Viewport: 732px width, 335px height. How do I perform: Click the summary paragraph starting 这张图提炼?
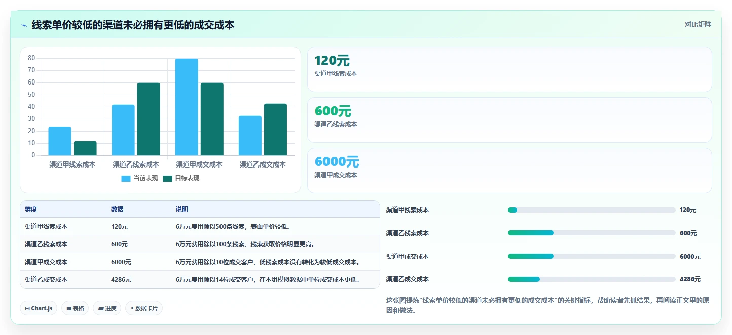548,305
